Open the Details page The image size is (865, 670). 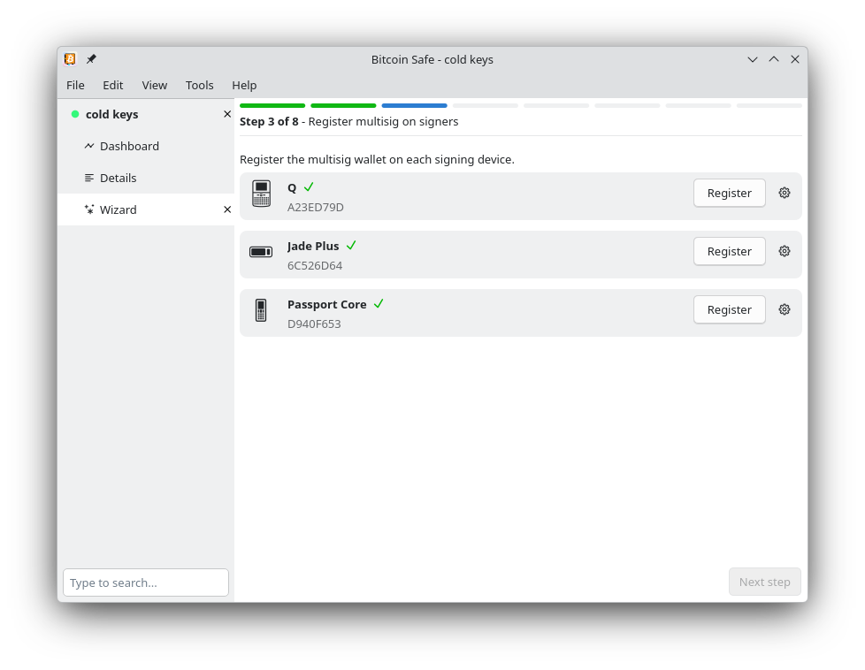[x=146, y=178]
